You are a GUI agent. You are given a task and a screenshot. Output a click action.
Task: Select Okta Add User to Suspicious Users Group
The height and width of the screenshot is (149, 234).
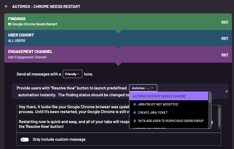[169, 121]
